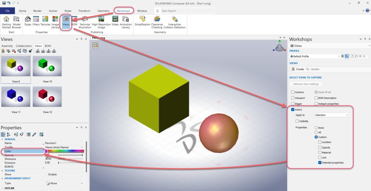The image size is (371, 191).
Task: Enable the BOM Description checkbox
Action: [316, 98]
